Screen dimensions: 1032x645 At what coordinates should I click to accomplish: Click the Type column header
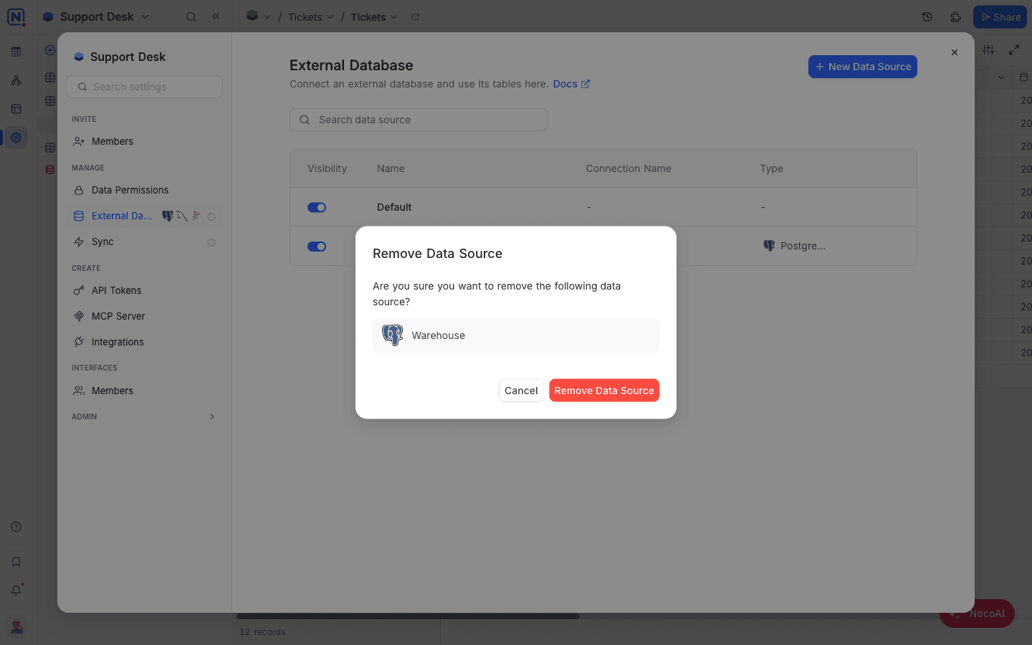click(771, 168)
